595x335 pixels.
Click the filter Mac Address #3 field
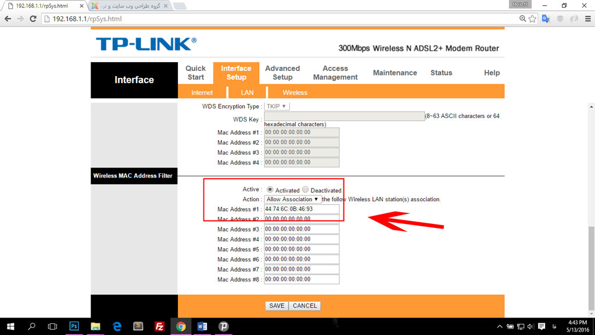point(302,229)
